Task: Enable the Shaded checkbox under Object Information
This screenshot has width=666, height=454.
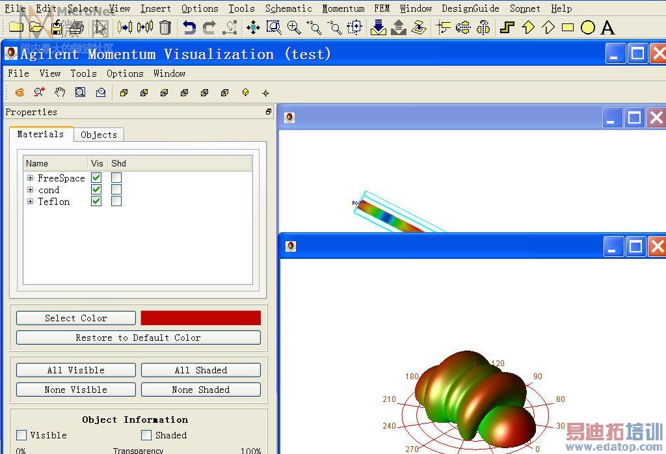Action: point(146,435)
